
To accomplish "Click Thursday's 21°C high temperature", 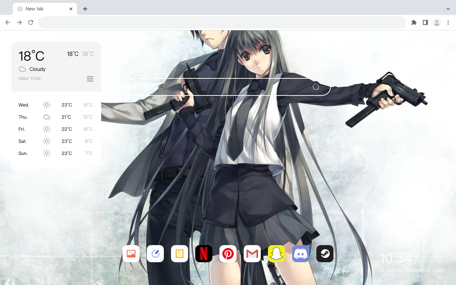I will (67, 117).
